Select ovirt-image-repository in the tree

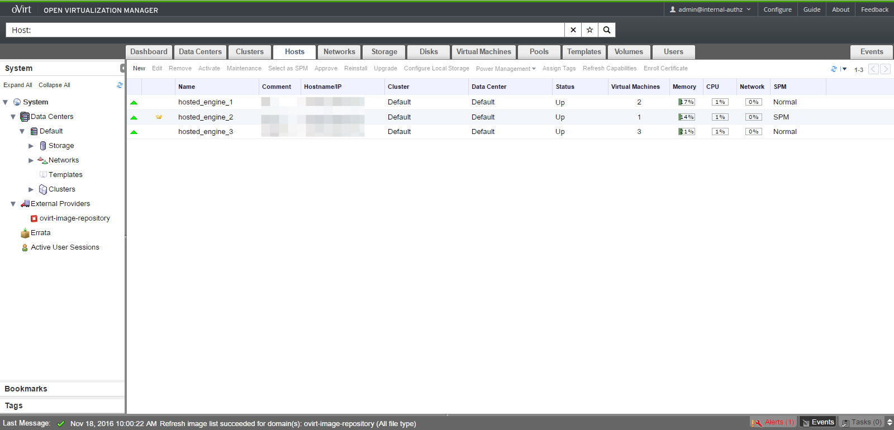pos(74,218)
